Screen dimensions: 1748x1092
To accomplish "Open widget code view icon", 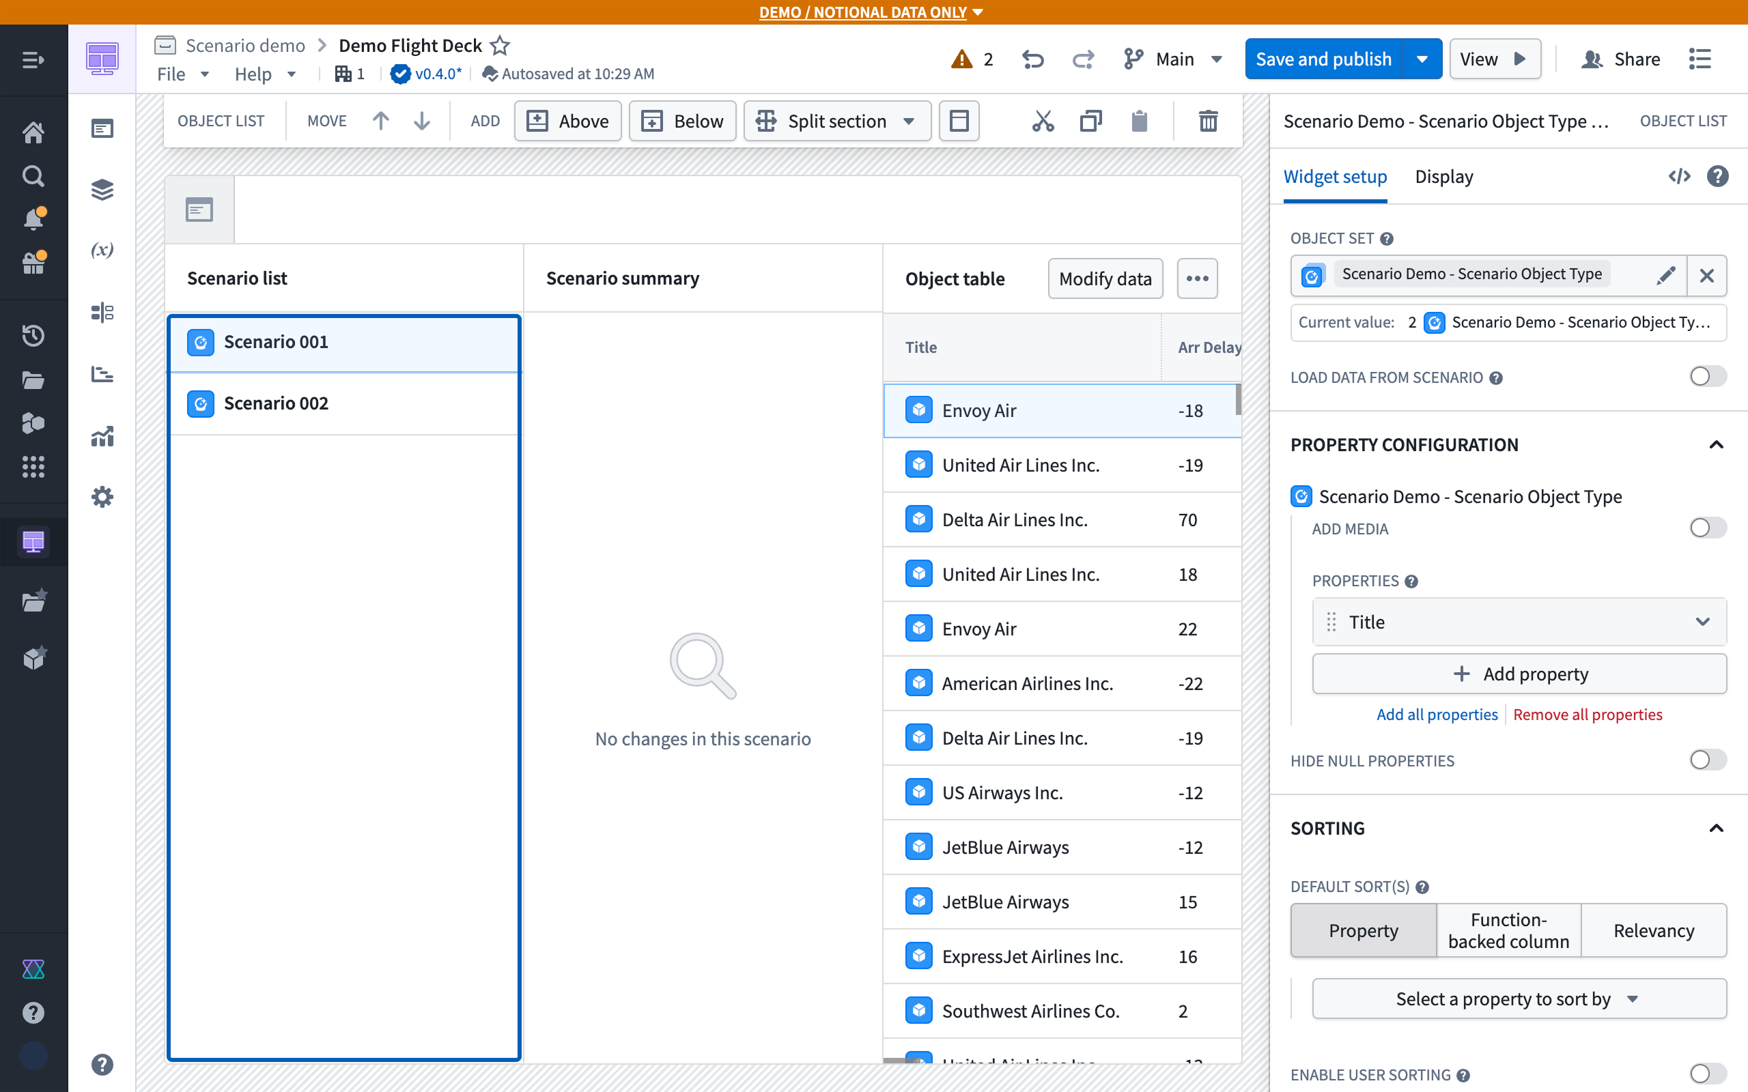I will (x=1680, y=176).
